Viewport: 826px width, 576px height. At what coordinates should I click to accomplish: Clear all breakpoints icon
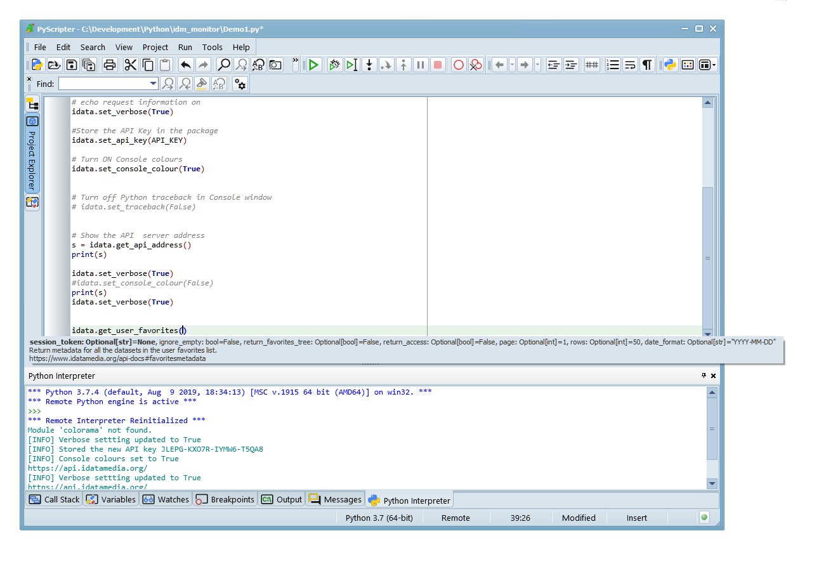click(475, 65)
